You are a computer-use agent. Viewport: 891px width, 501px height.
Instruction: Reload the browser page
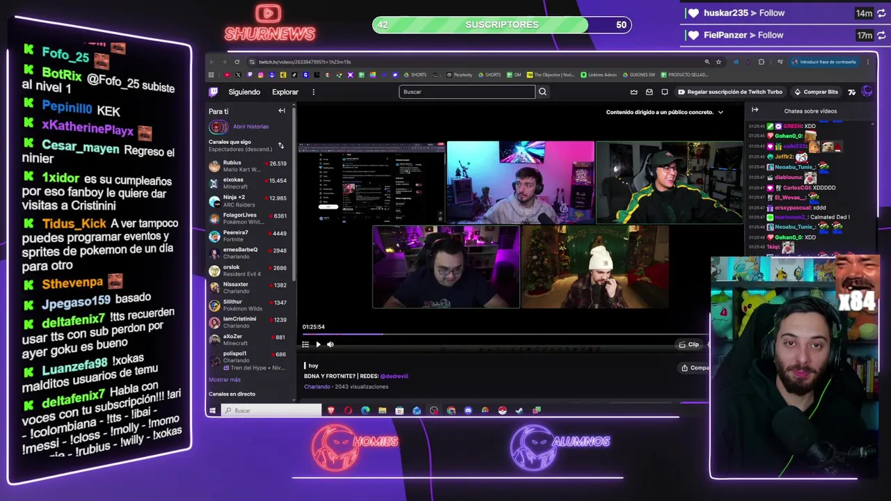(237, 62)
